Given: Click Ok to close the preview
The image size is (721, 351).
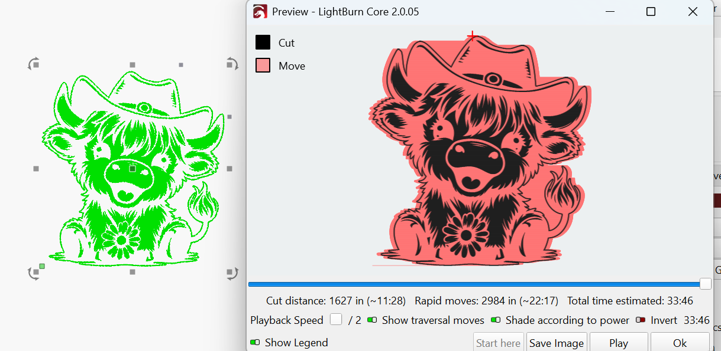Looking at the screenshot, I should [680, 343].
